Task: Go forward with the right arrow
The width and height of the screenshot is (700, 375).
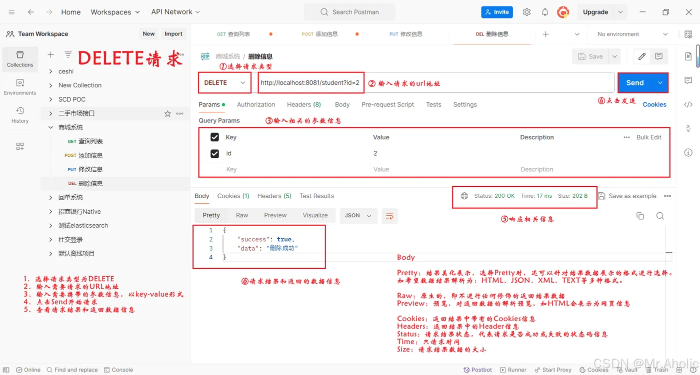Action: 48,12
